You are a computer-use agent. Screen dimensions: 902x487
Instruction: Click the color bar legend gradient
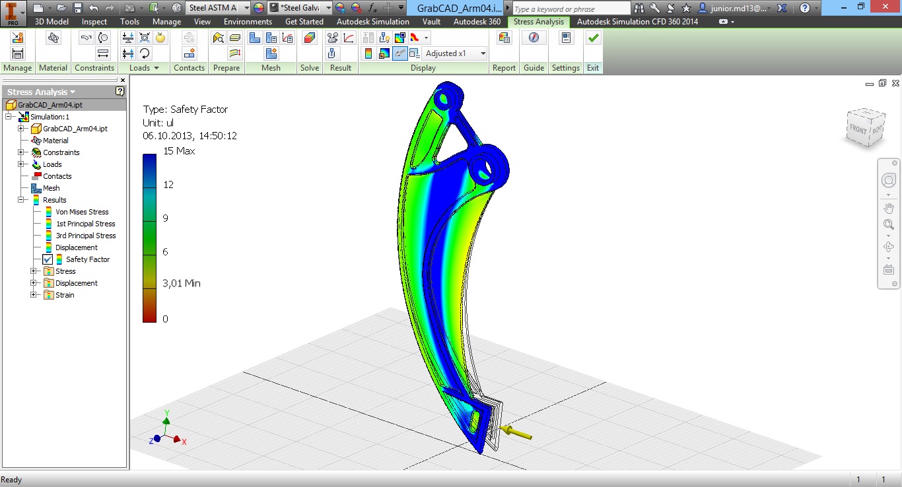tap(149, 238)
